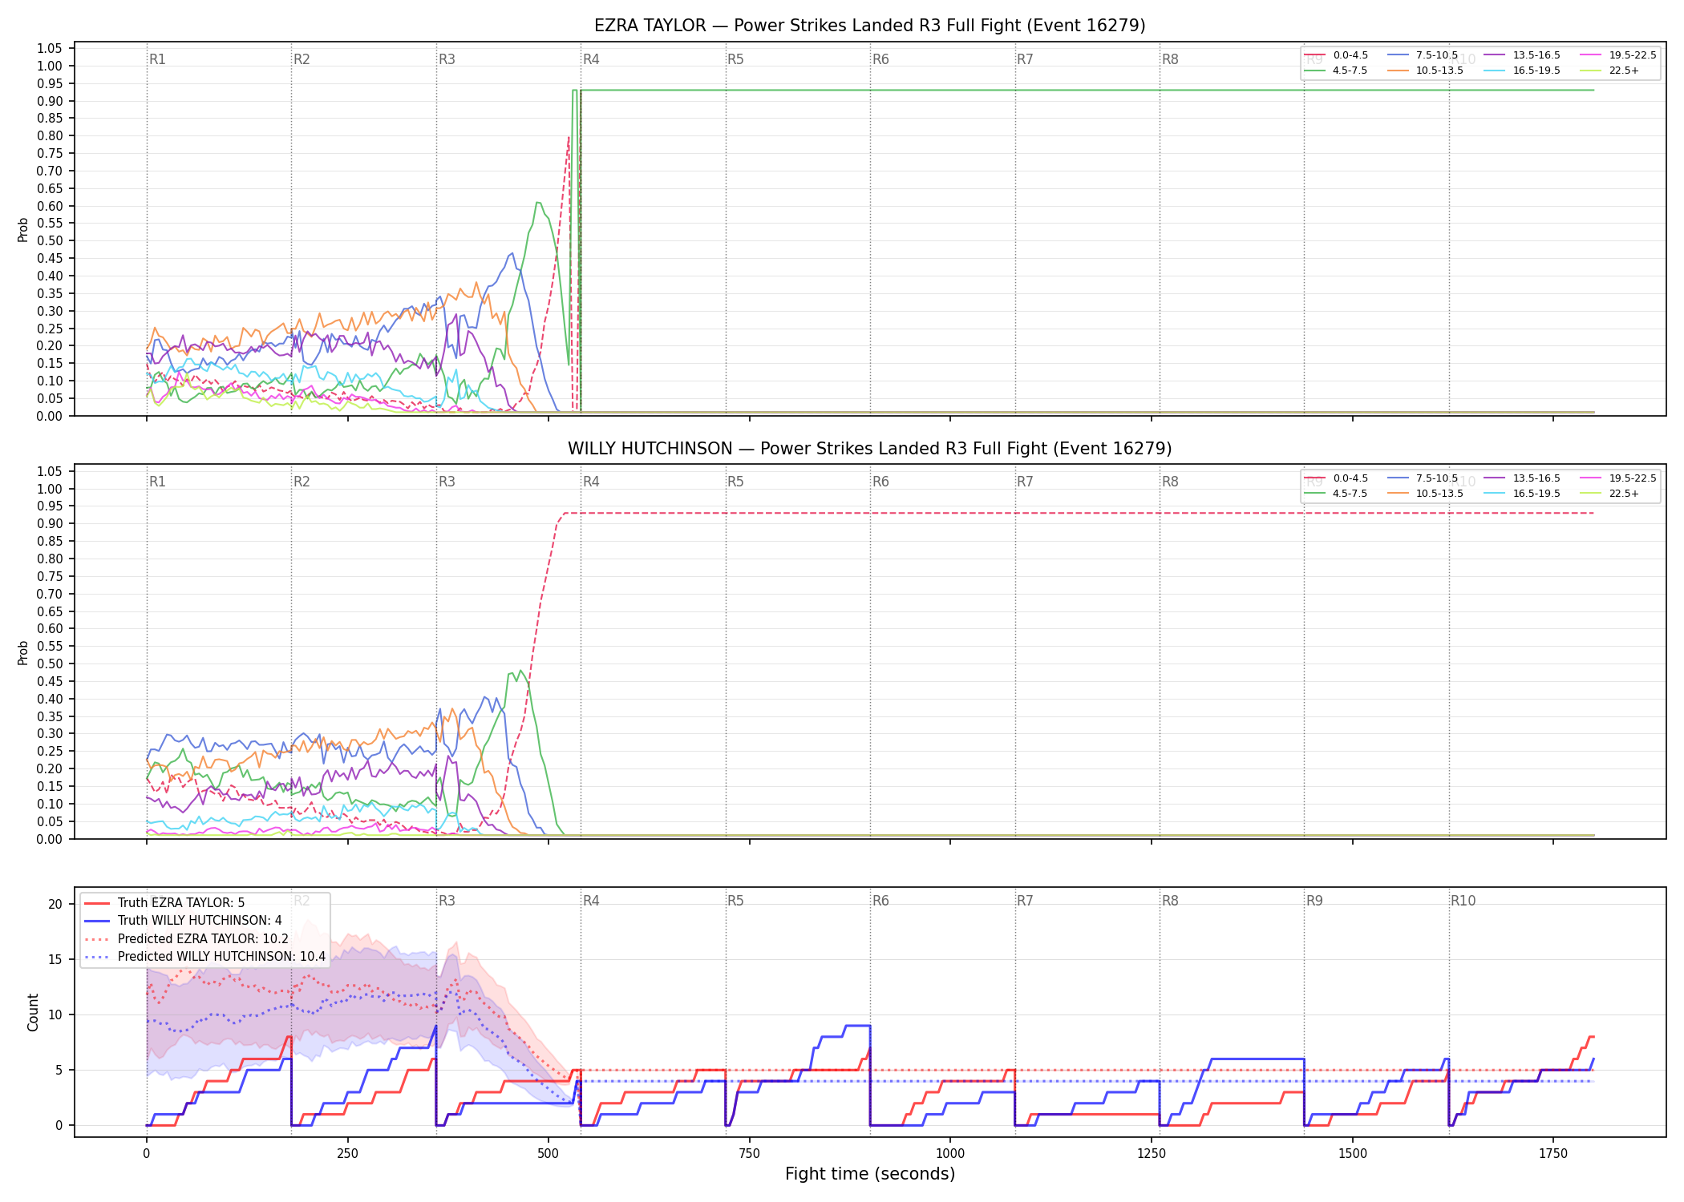Click the EZRA TAYLOR chart title
1684x1202 pixels.
(870, 26)
